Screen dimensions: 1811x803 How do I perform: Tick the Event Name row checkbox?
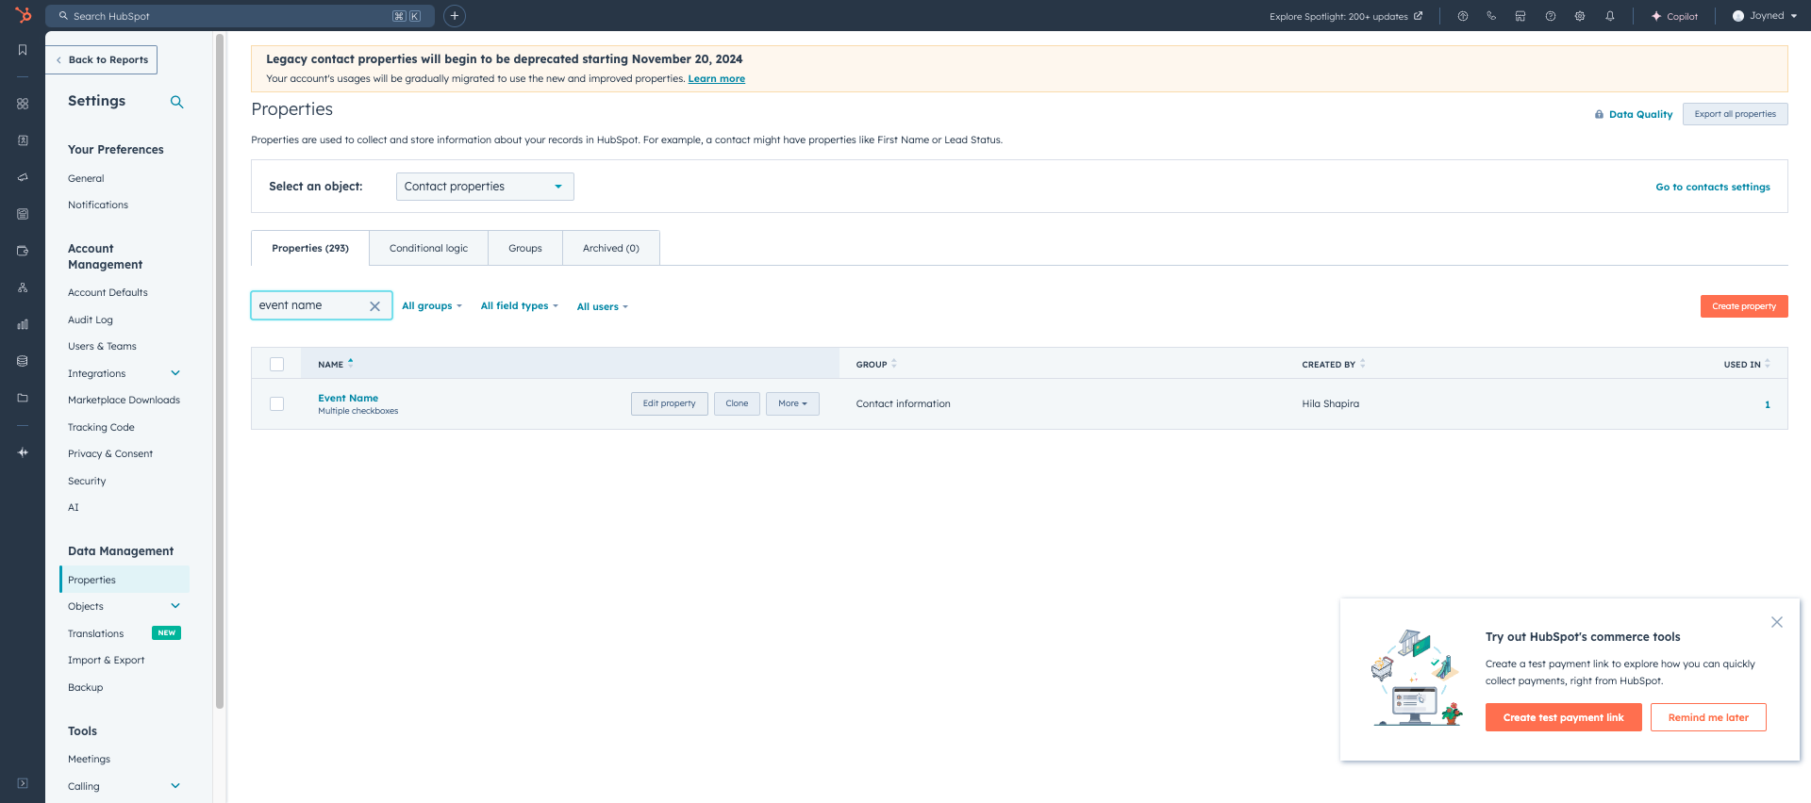(276, 403)
